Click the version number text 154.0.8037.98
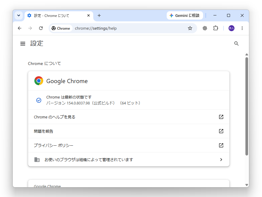 78,103
